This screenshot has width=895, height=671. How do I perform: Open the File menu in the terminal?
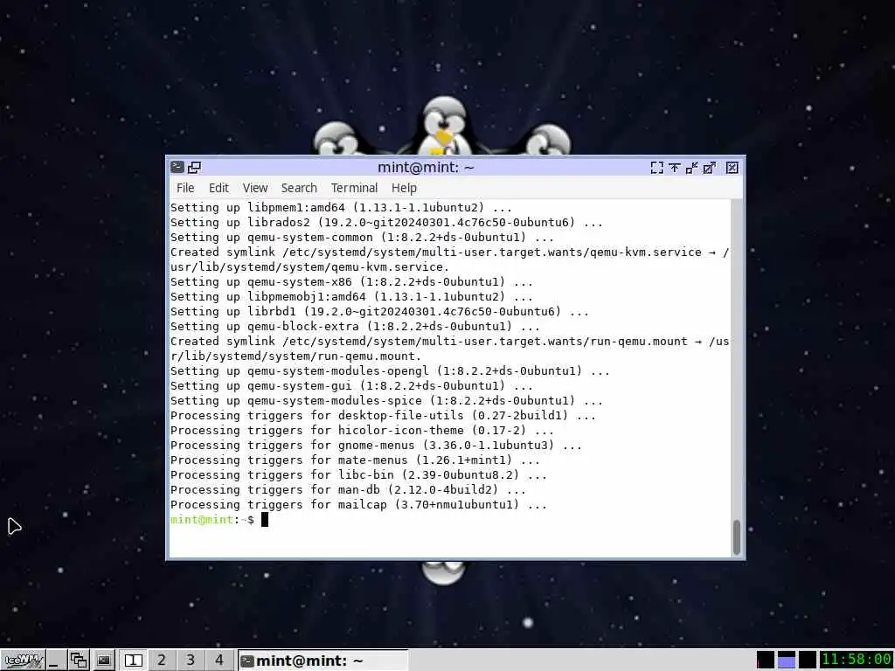coord(185,188)
